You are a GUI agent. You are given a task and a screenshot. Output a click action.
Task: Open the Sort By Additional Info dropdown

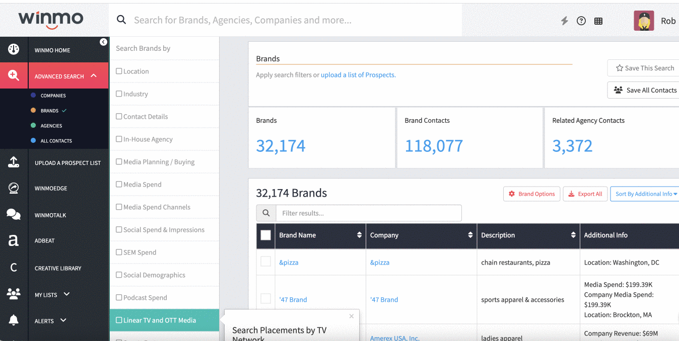tap(646, 194)
